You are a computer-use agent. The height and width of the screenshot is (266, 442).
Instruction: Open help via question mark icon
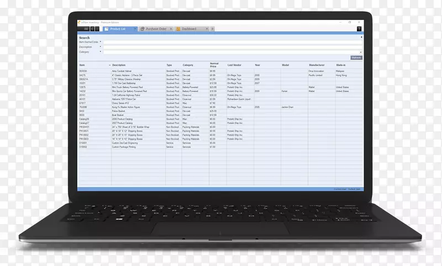pyautogui.click(x=359, y=29)
